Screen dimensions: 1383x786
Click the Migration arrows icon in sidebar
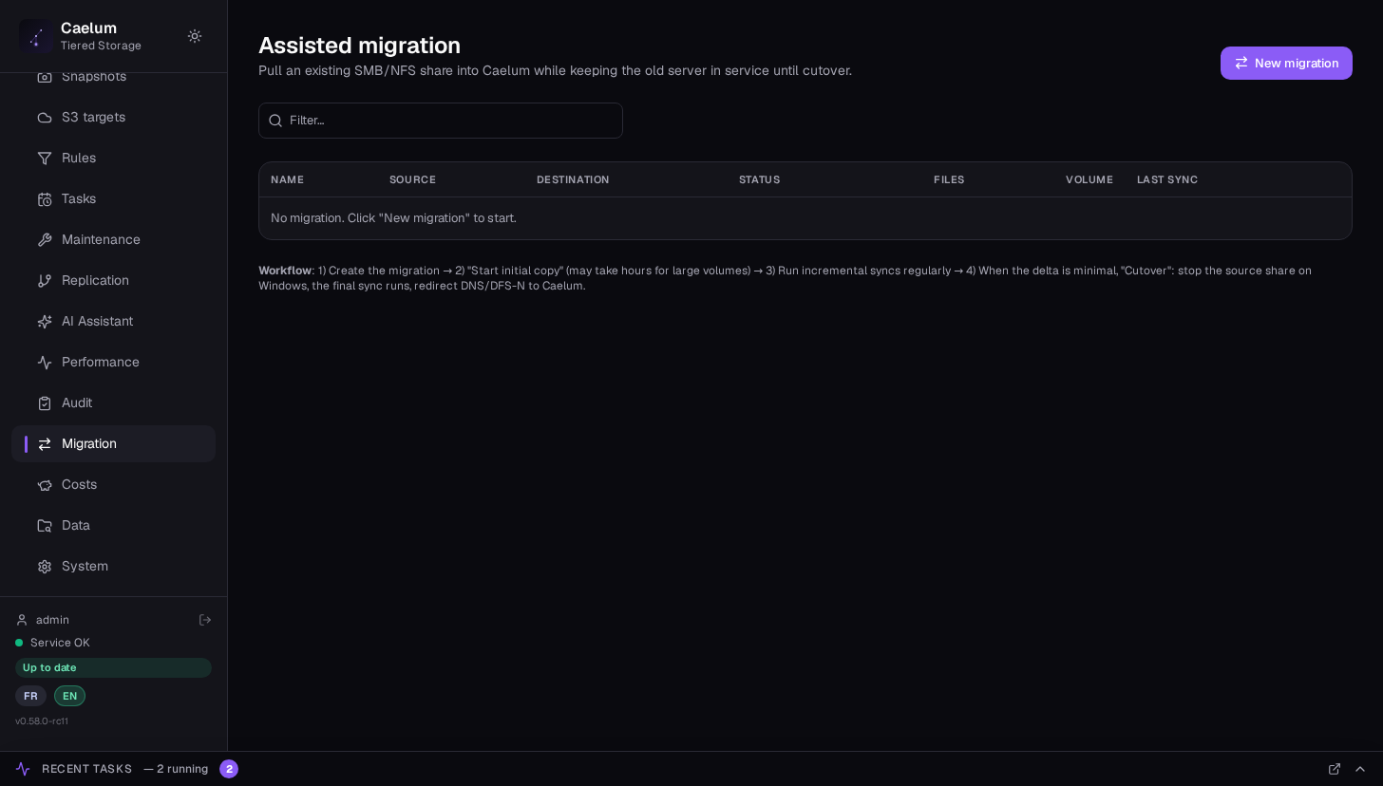45,444
